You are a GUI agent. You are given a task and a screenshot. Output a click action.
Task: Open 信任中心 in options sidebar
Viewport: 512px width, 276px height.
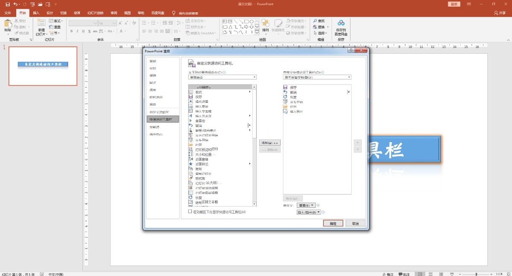click(162, 134)
